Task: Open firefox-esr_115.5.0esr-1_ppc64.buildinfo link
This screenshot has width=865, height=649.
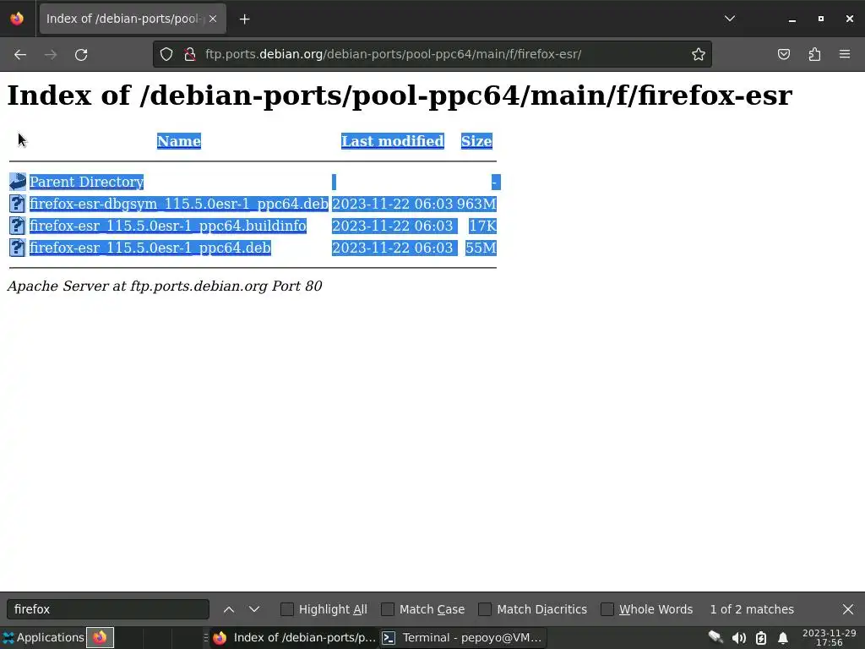Action: [168, 226]
